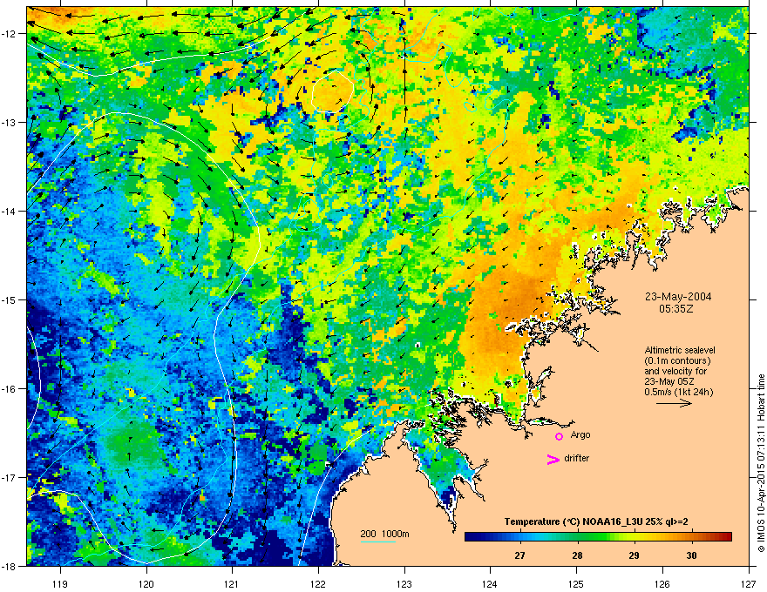
Task: Click the latitude -13 axis label
Action: 10,122
